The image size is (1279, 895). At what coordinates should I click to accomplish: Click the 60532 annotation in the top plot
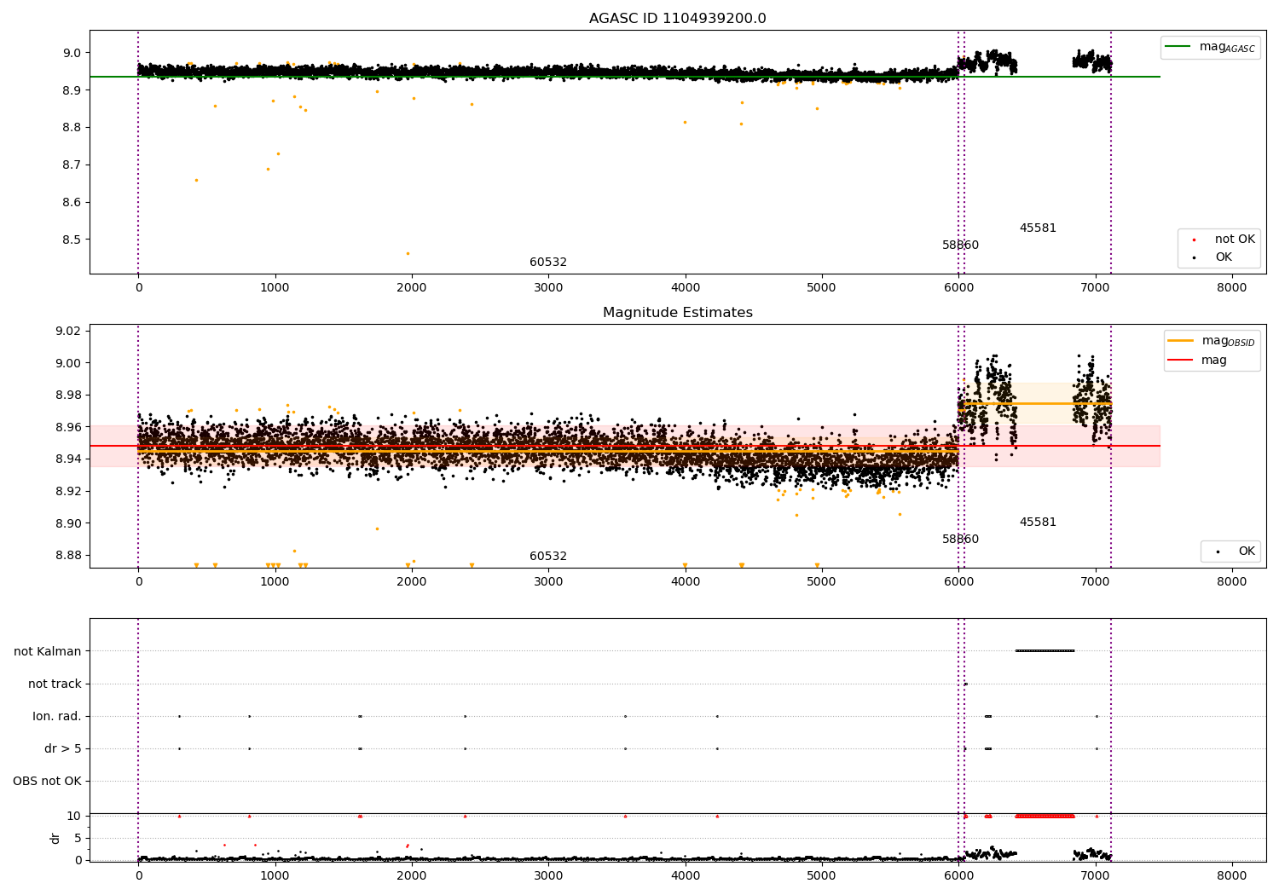pyautogui.click(x=548, y=263)
